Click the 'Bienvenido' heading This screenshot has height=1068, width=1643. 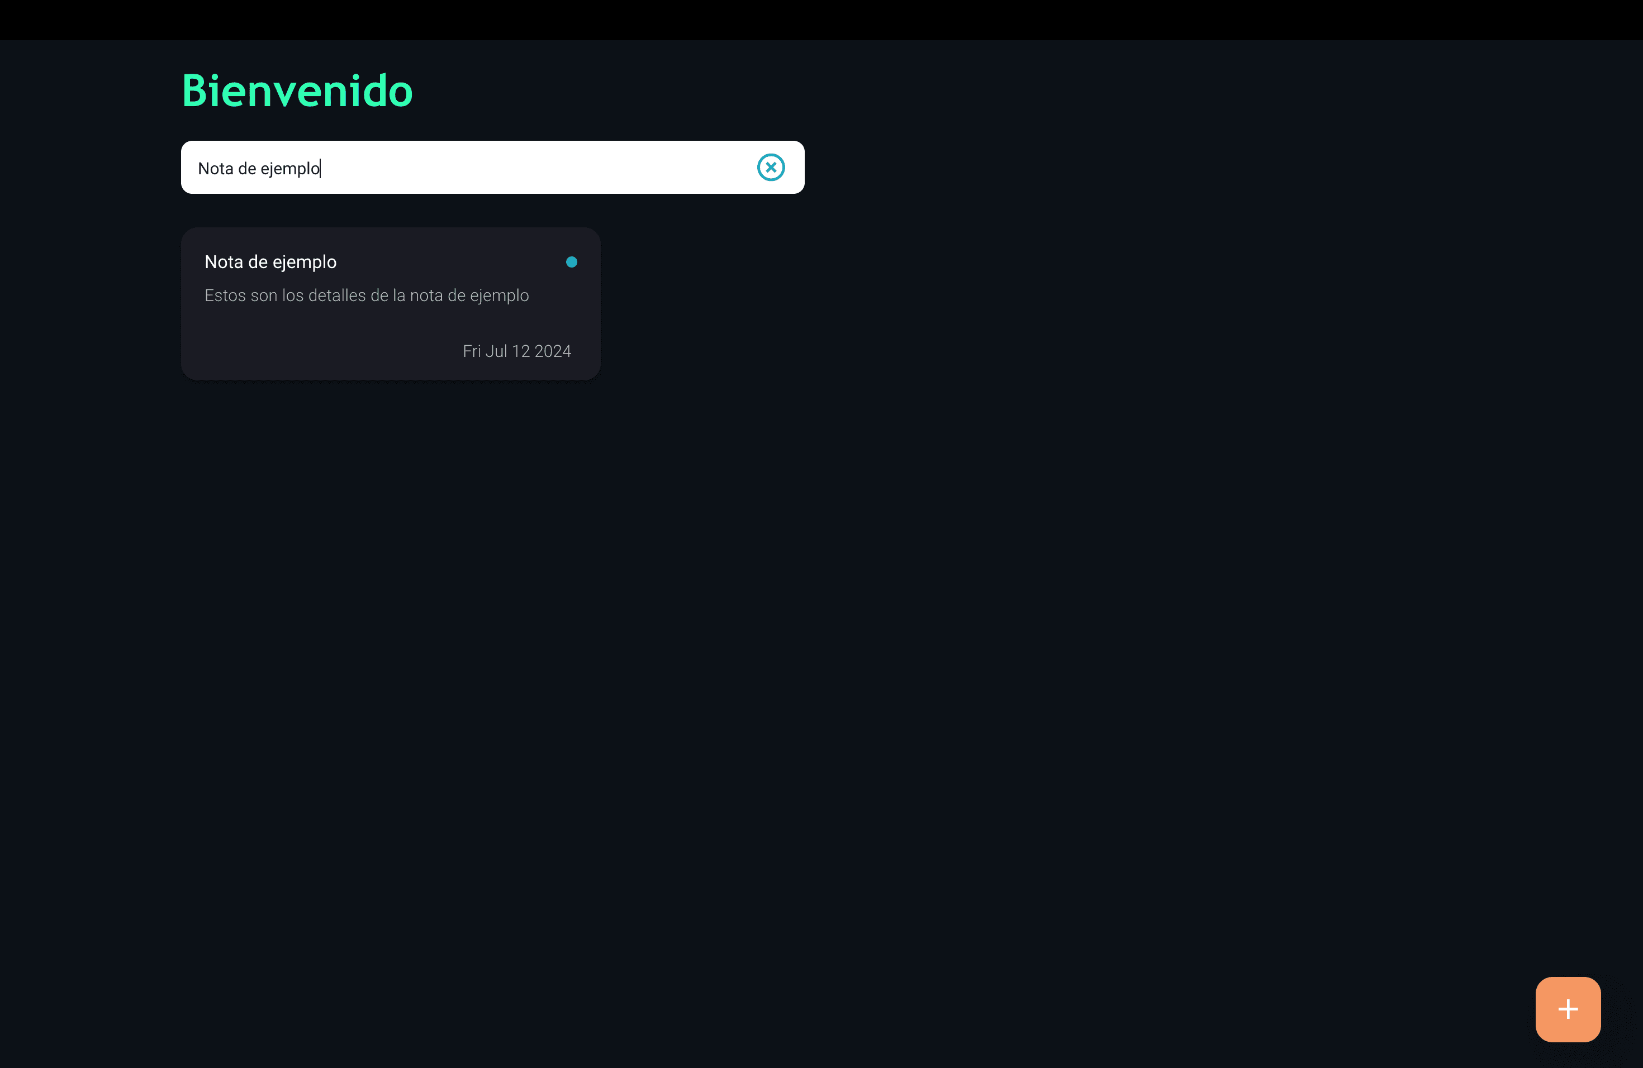(297, 91)
